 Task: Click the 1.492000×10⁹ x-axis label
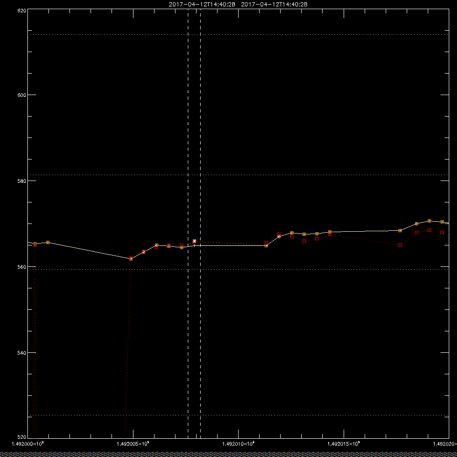[28, 444]
